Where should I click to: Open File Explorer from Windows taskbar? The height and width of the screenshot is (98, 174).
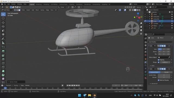[89, 95]
